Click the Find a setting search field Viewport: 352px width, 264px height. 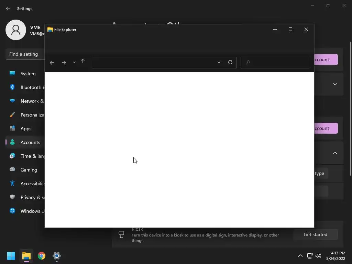[x=25, y=54]
